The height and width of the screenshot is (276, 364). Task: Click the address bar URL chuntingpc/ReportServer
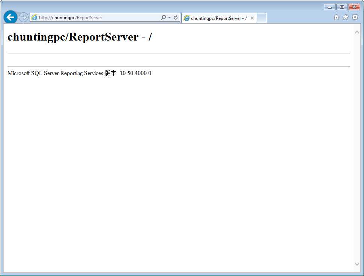pos(71,18)
